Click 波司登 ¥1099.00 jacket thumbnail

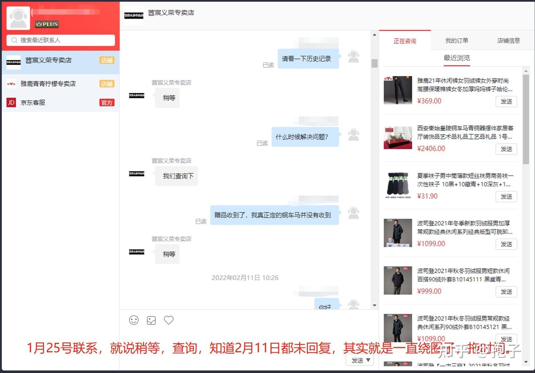coord(398,233)
